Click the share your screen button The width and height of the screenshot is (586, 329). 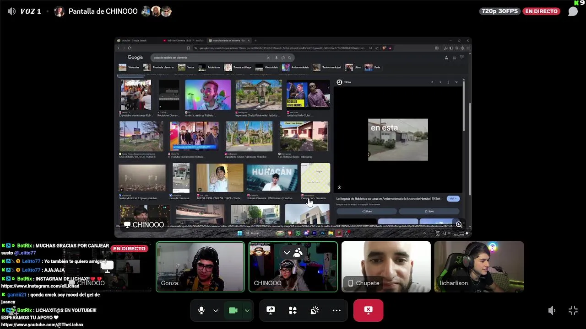(x=271, y=311)
